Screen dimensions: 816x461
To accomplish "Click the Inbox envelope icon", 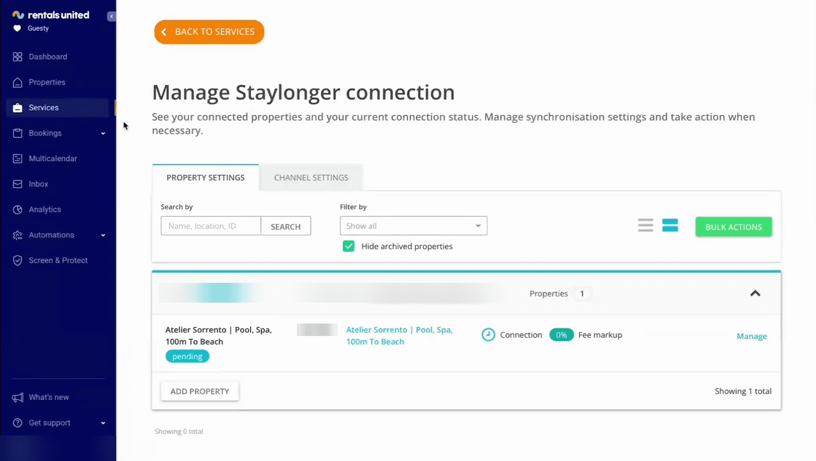I will [18, 184].
